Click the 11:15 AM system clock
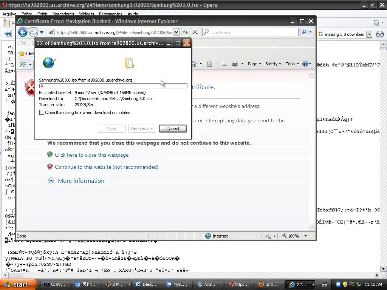The height and width of the screenshot is (290, 387). [373, 285]
